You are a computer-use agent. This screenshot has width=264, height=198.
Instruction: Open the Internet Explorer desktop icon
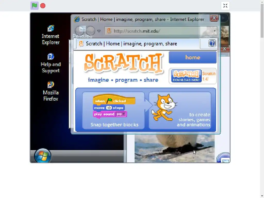tap(51, 35)
